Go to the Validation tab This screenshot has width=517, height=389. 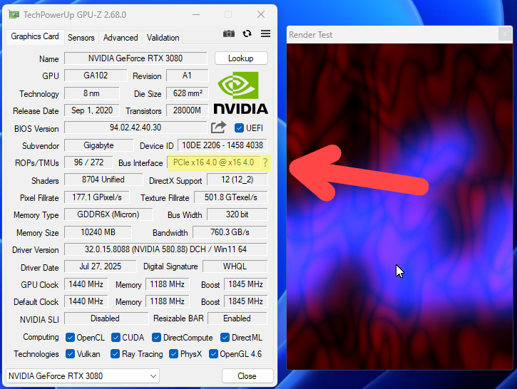tap(163, 38)
